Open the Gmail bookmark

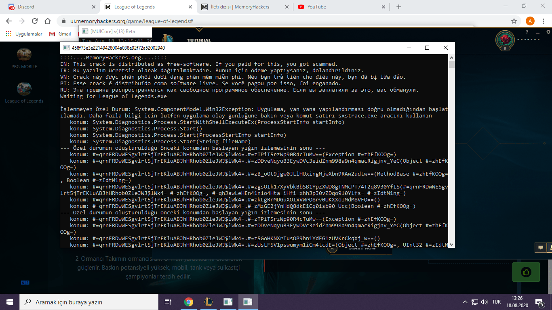click(x=60, y=34)
